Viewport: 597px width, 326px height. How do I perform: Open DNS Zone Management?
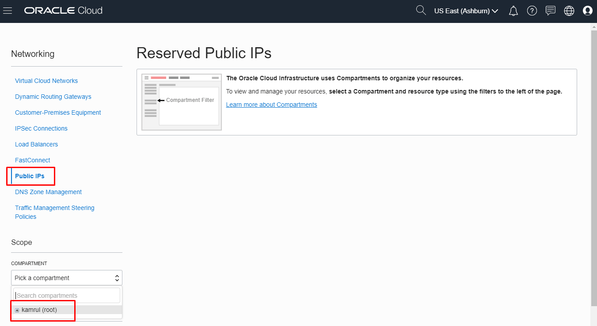click(x=48, y=192)
